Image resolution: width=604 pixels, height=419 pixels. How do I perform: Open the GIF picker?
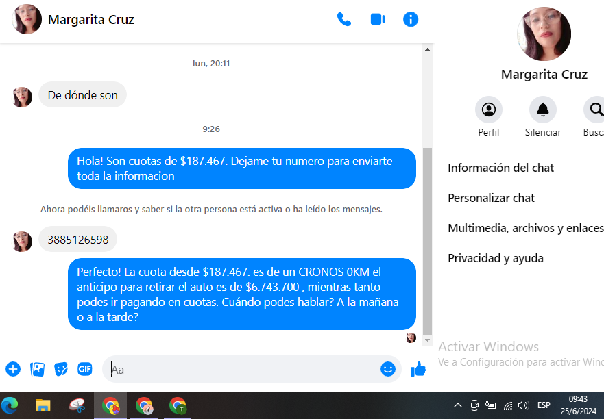(x=85, y=369)
